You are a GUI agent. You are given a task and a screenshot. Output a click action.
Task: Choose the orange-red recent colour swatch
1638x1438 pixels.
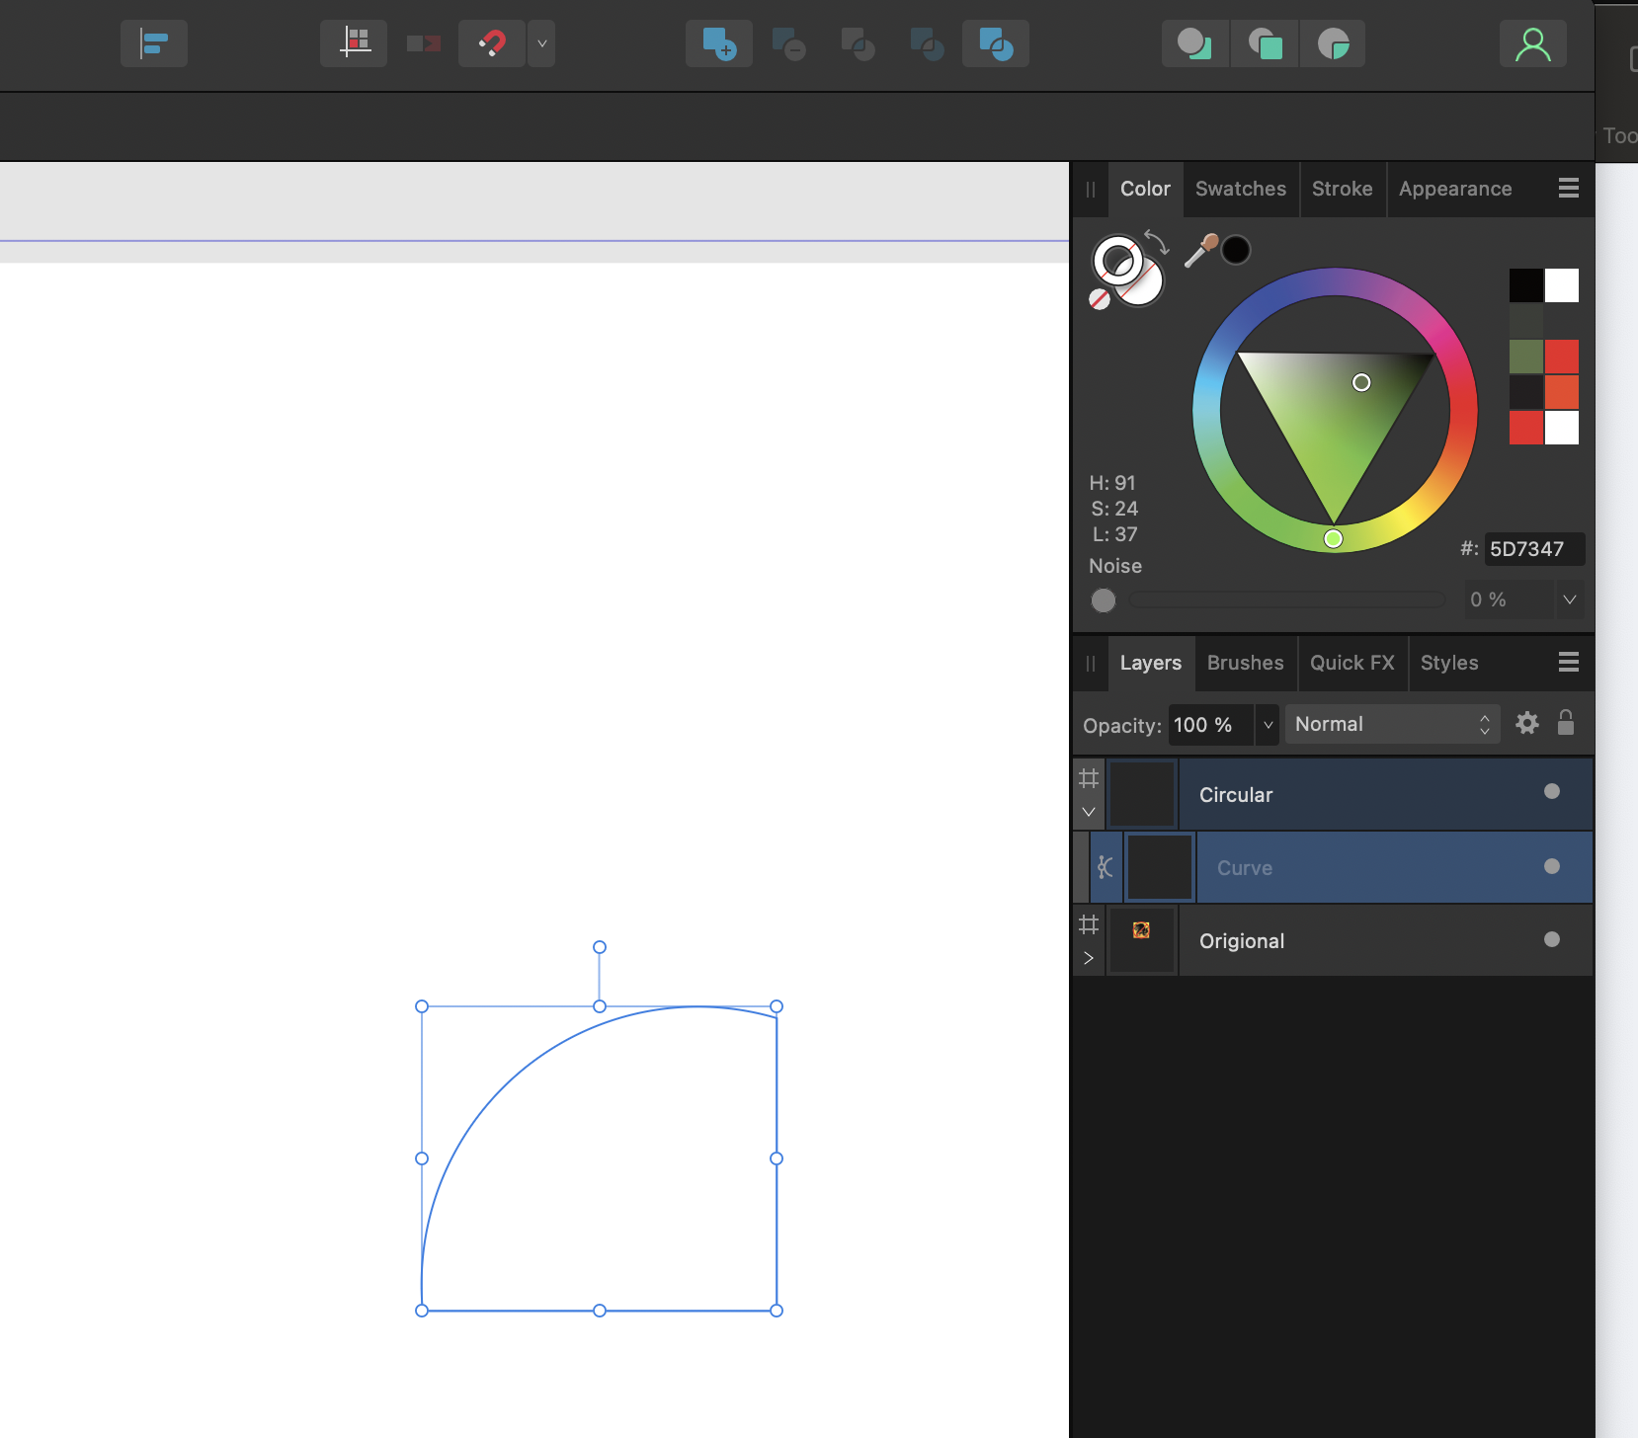pos(1562,392)
